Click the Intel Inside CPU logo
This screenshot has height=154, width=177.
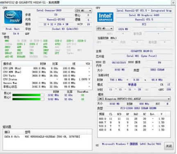[x=13, y=17]
